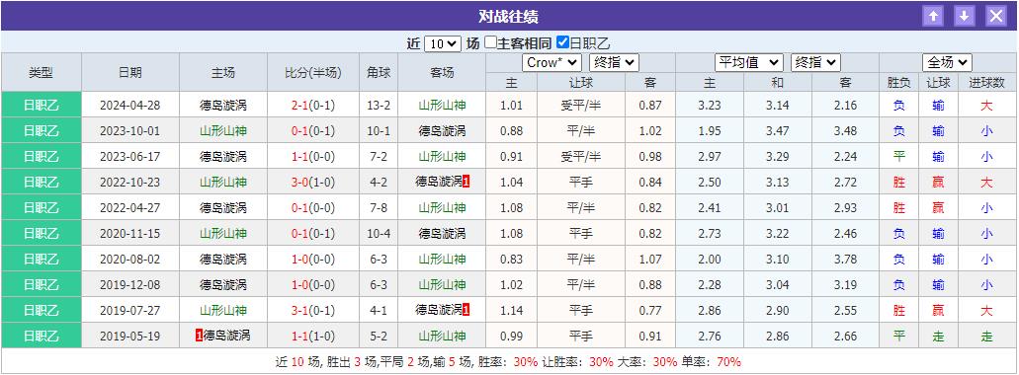Click red card badge in 2019-05-19 row
The width and height of the screenshot is (1019, 375).
(x=199, y=337)
